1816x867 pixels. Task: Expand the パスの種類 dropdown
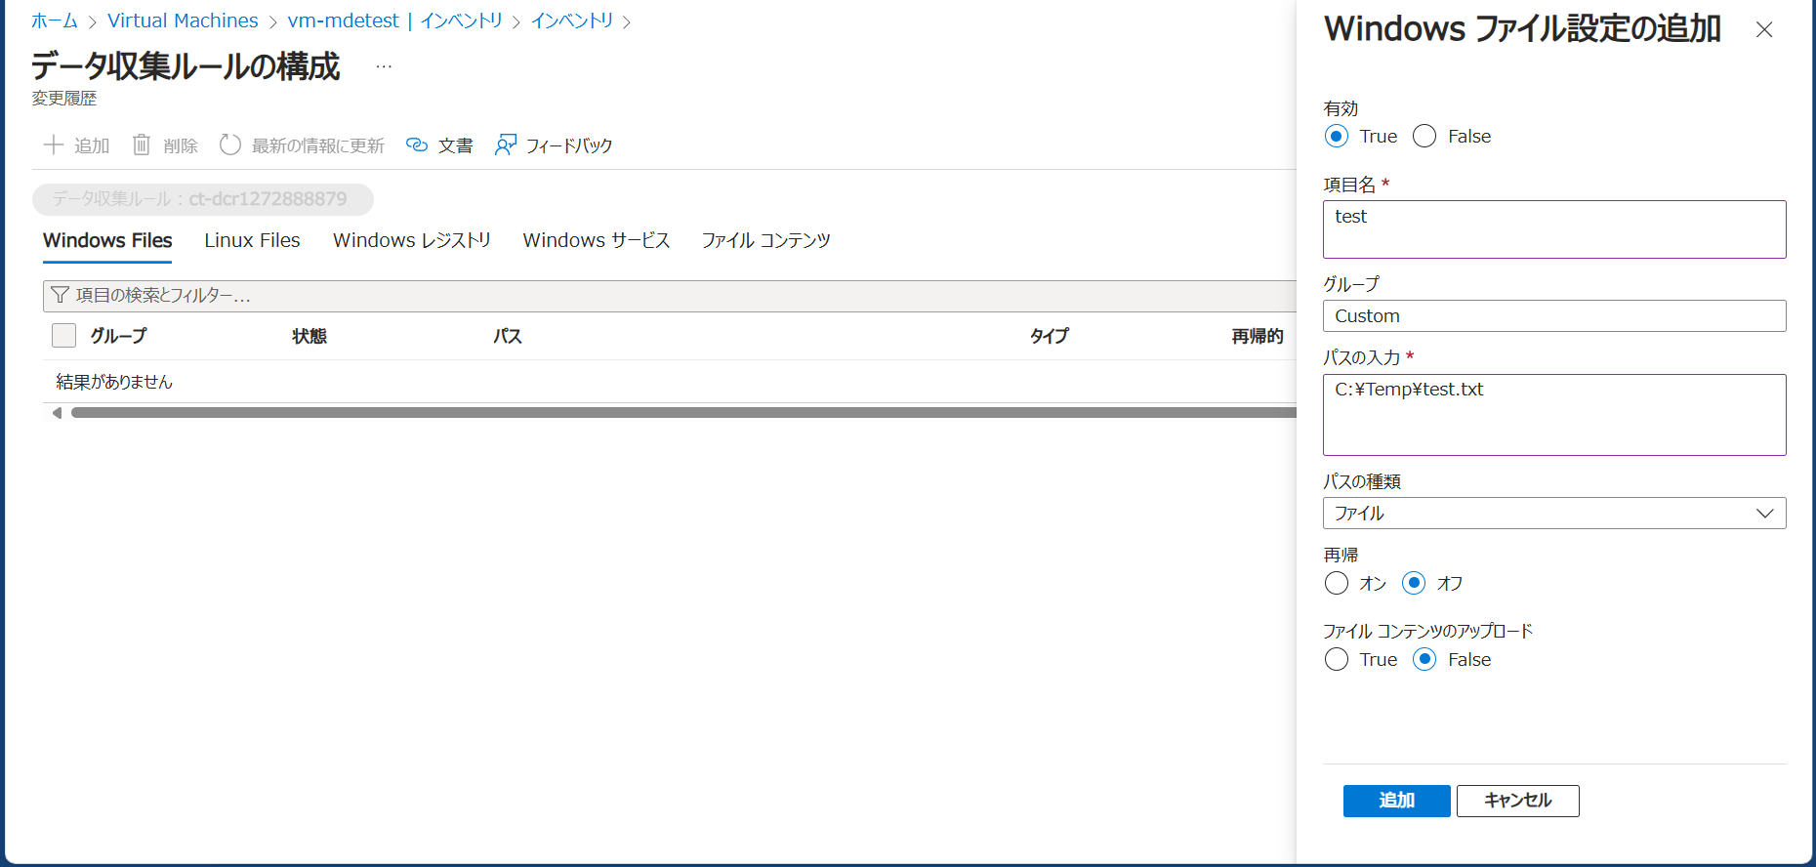1553,514
